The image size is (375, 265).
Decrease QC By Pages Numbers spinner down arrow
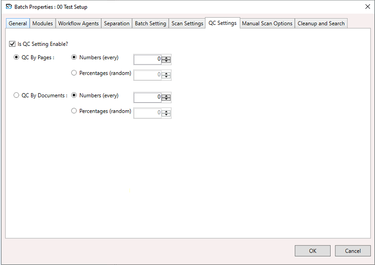(x=166, y=61)
